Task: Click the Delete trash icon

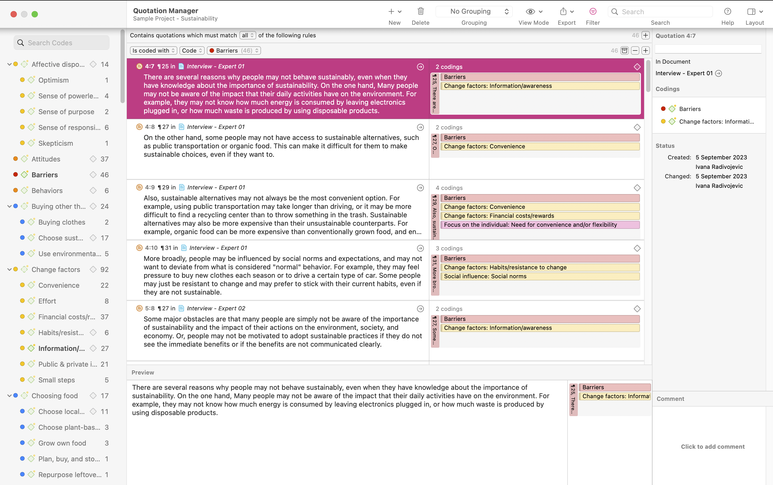Action: pyautogui.click(x=420, y=12)
